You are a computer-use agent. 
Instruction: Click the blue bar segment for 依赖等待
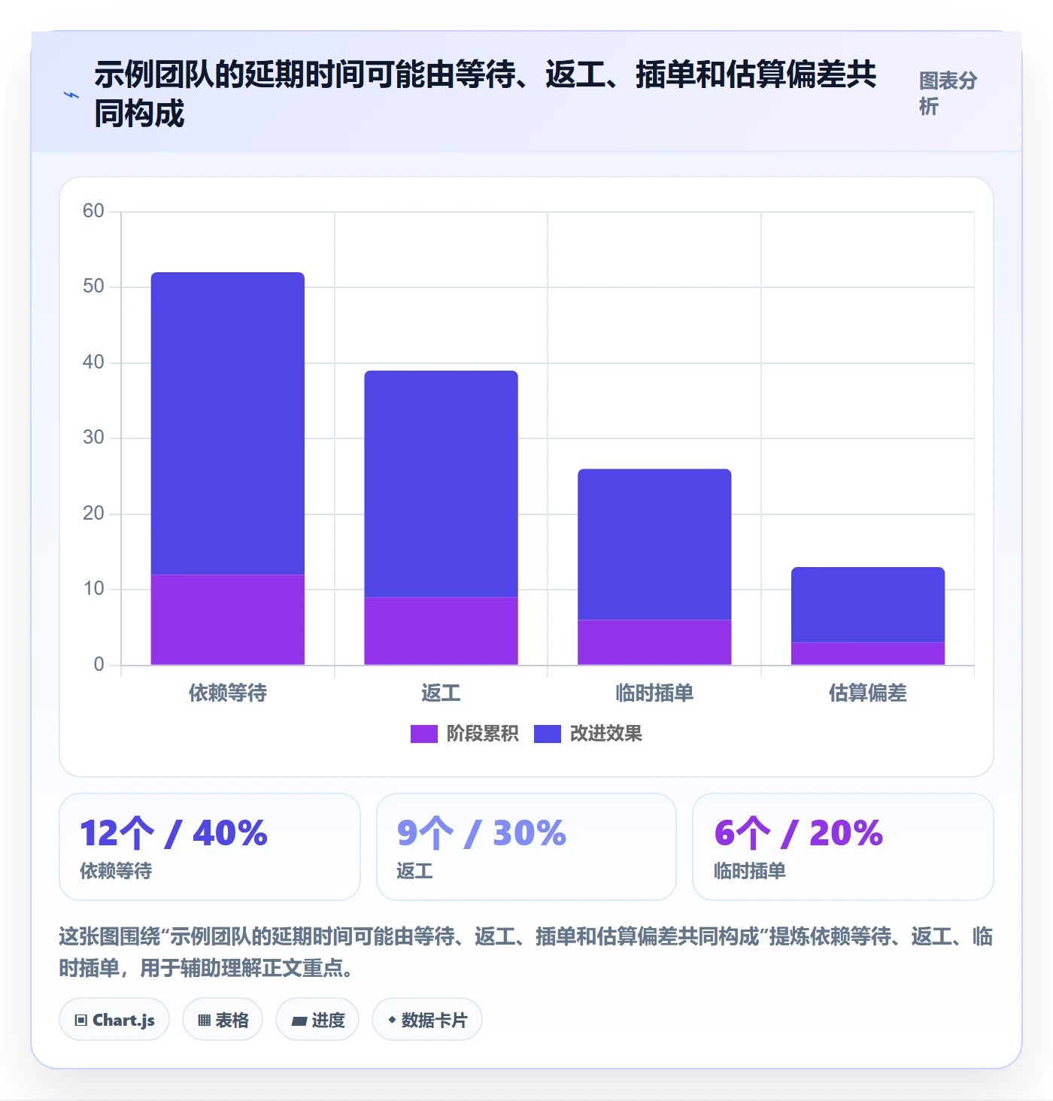tap(228, 423)
